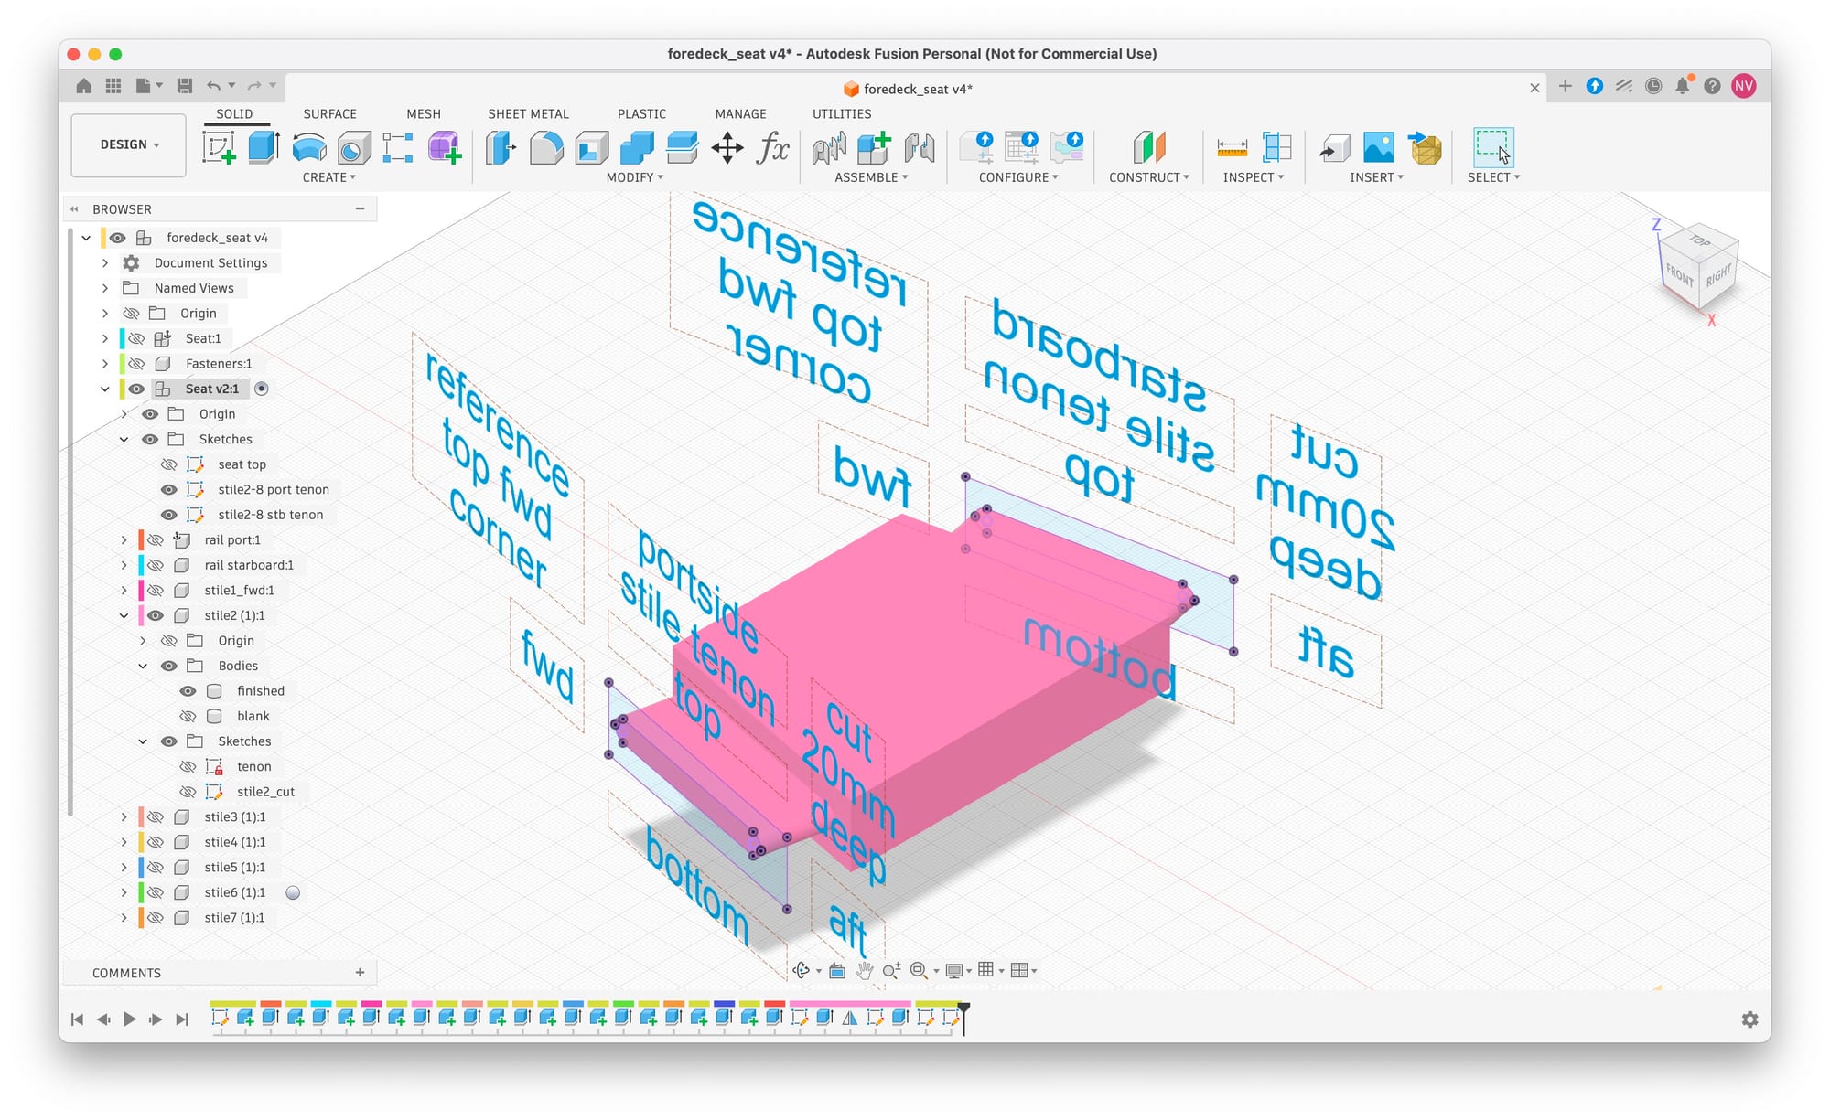Select the Shell tool icon
Screen dimensions: 1830x1120
click(592, 147)
